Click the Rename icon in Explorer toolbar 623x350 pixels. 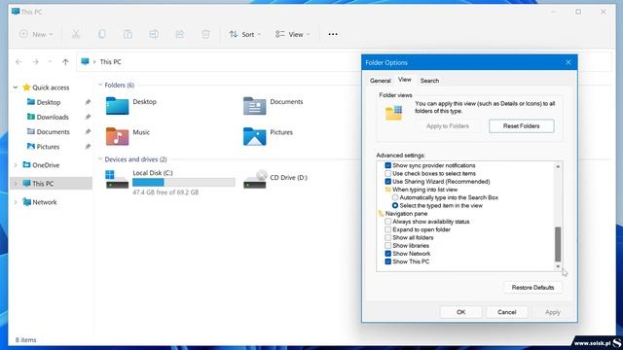[154, 34]
